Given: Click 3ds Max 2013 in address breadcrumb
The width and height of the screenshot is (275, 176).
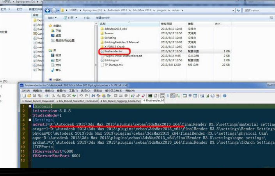Looking at the screenshot, I should [142, 11].
